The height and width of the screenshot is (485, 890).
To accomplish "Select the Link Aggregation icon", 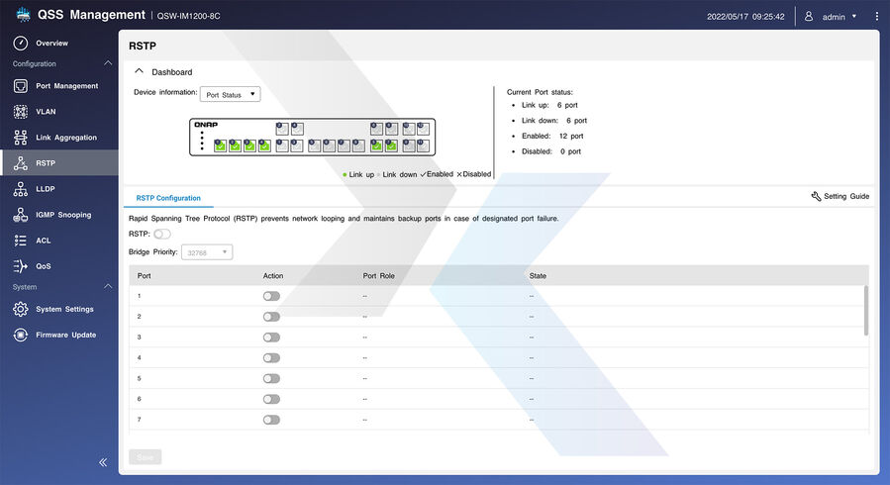I will tap(20, 138).
